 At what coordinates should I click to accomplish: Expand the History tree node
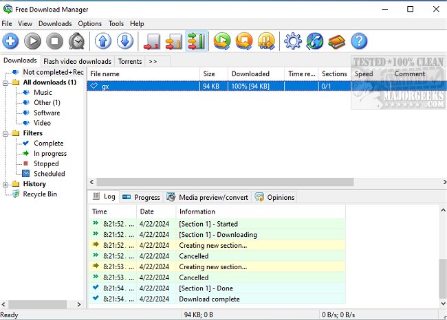6,184
